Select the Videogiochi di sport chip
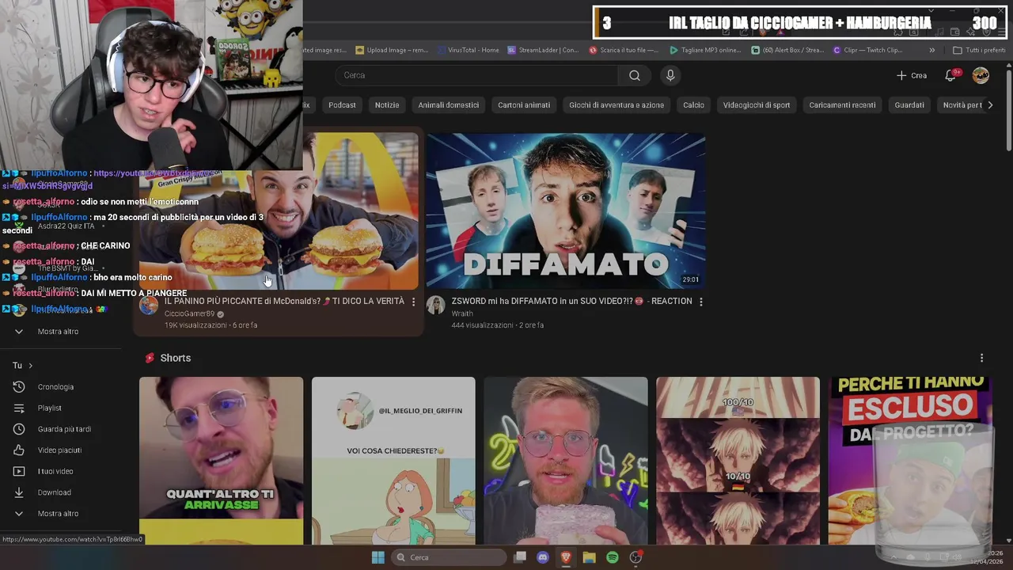1013x570 pixels. pyautogui.click(x=757, y=104)
